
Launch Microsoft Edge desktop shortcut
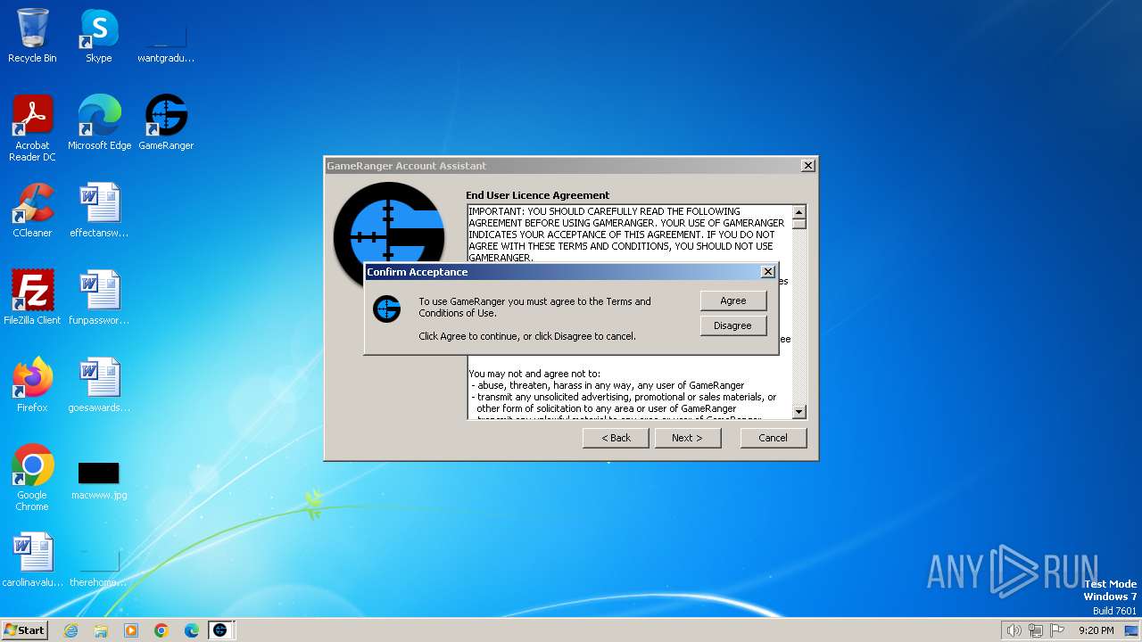point(99,122)
